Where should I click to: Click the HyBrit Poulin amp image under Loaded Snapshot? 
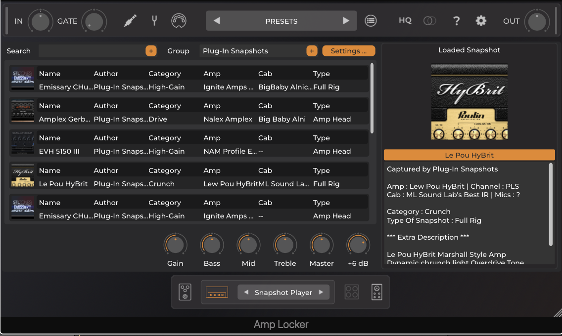click(469, 102)
